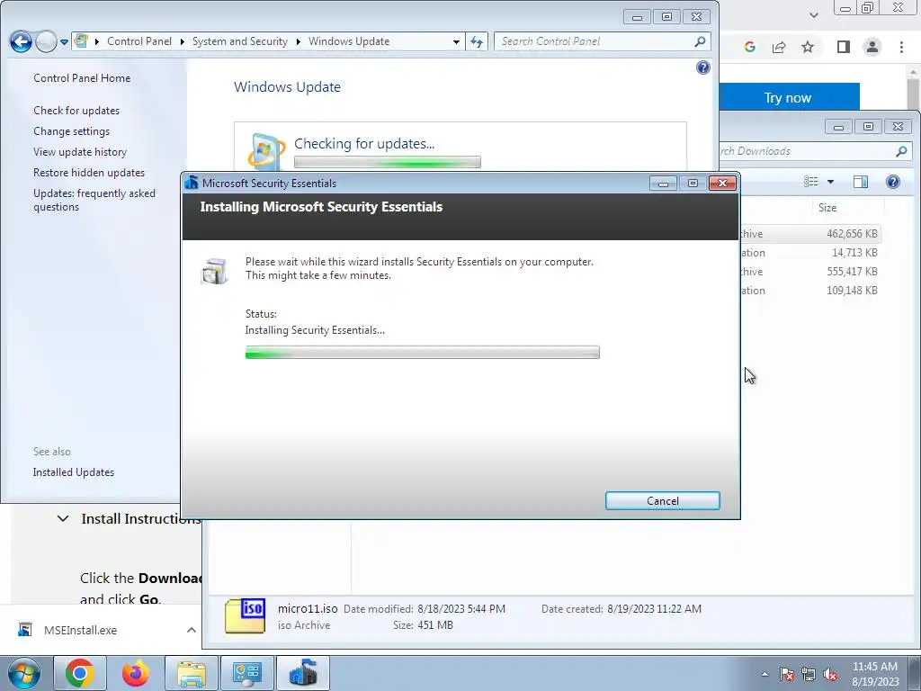The height and width of the screenshot is (691, 921).
Task: Select file row with size 462,656 KB
Action: click(x=810, y=233)
